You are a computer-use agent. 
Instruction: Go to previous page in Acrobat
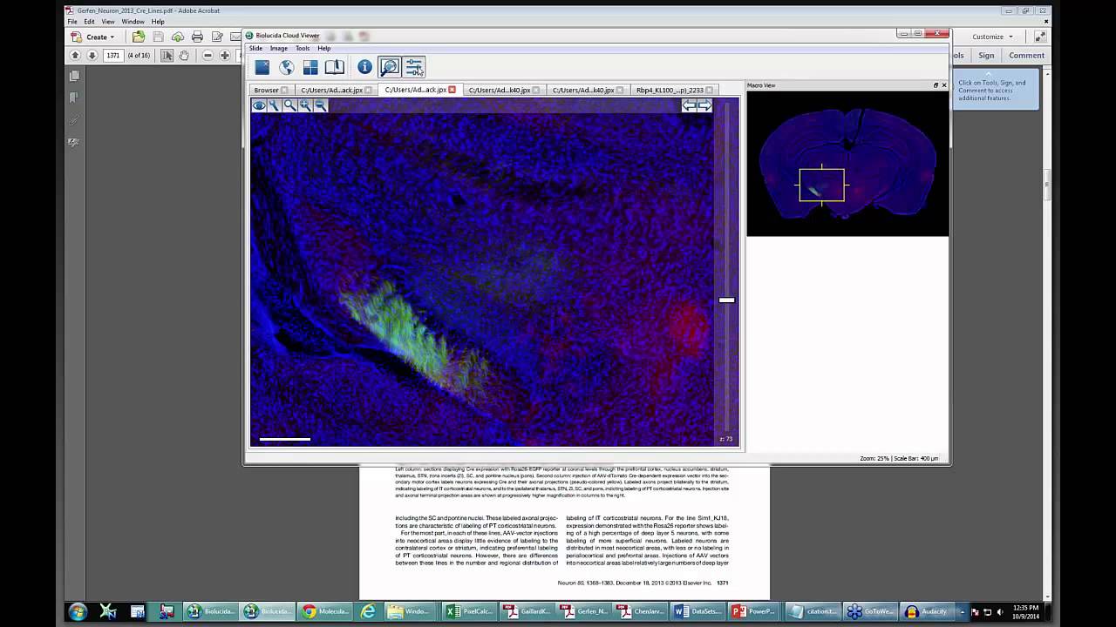[x=76, y=55]
